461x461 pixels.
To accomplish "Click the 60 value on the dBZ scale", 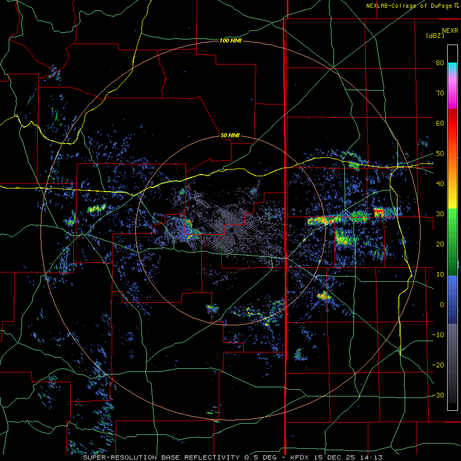I will pos(440,123).
